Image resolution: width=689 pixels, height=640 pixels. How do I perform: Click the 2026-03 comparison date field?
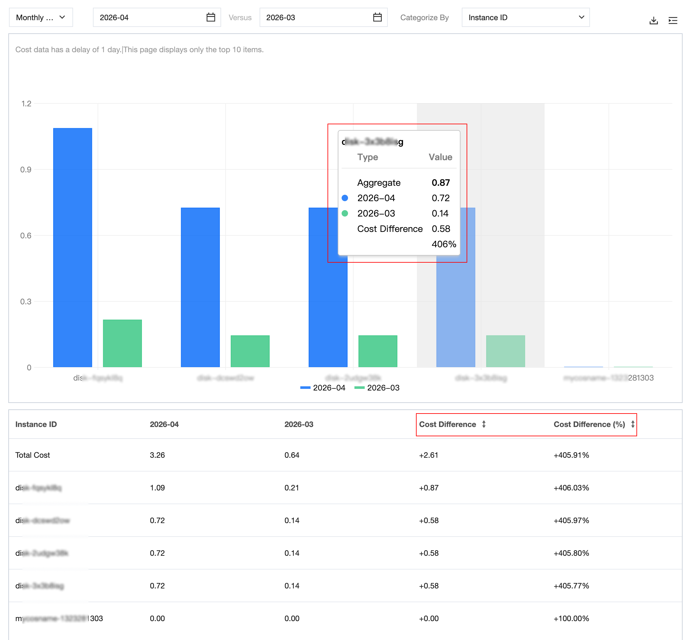pos(323,17)
